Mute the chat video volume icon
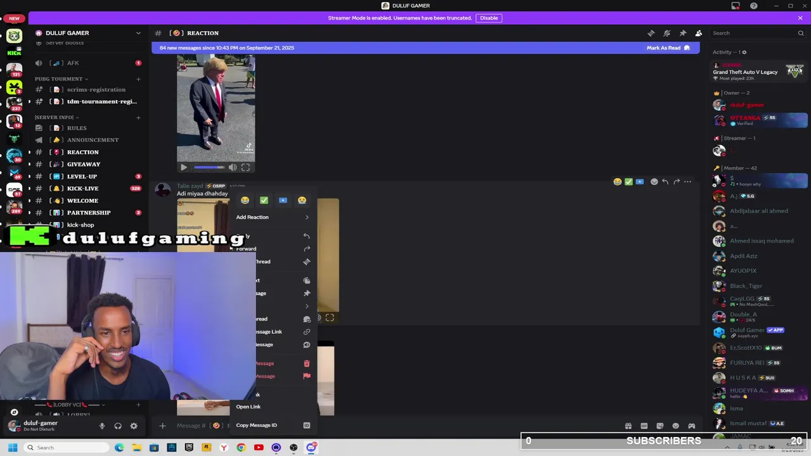This screenshot has height=456, width=811. (233, 167)
